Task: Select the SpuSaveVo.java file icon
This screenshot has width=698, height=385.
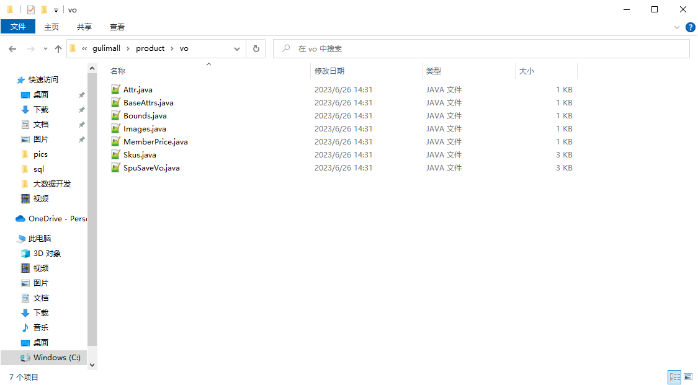Action: click(x=115, y=168)
